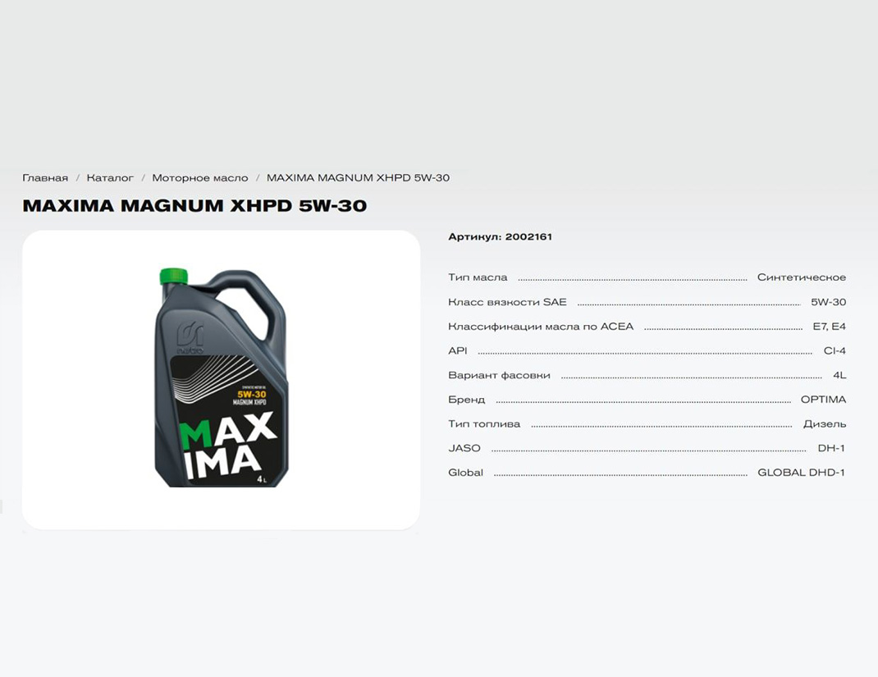This screenshot has width=878, height=677.
Task: Click the MAXIMA MAGNUM XHPD 5W-30 page heading
Action: pos(194,205)
